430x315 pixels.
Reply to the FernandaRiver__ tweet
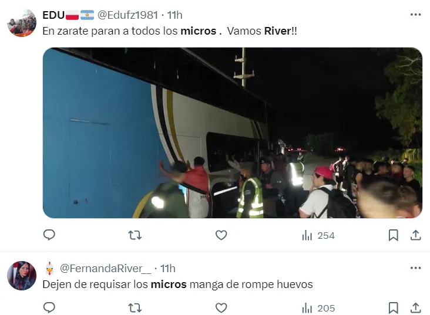(49, 307)
